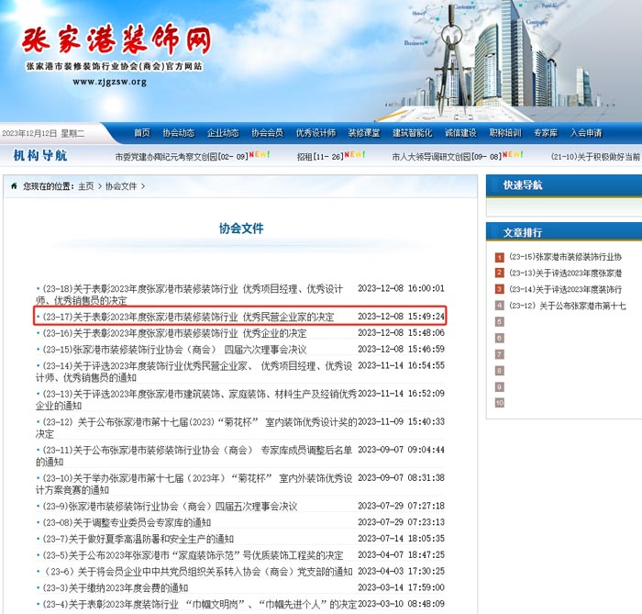Click the 张家港装饰网 site logo

coord(116,41)
